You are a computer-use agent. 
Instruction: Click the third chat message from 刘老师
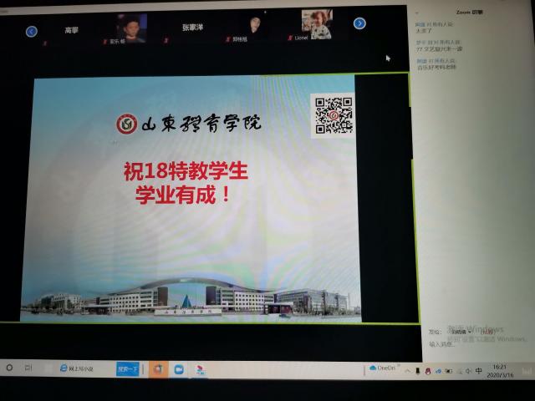click(x=436, y=67)
